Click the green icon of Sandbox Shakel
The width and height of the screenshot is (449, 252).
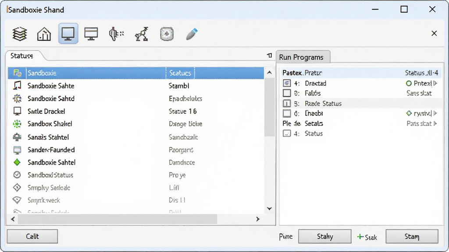point(17,124)
